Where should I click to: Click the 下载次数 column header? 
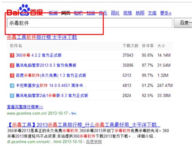(131, 45)
